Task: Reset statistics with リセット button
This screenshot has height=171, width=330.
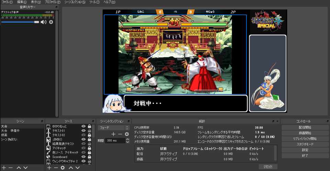Action: [x=268, y=167]
